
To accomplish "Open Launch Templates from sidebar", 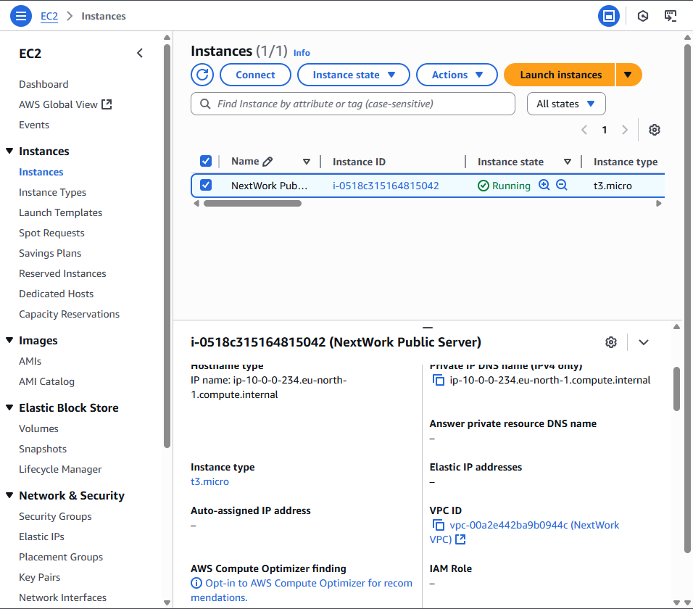I will [x=60, y=212].
